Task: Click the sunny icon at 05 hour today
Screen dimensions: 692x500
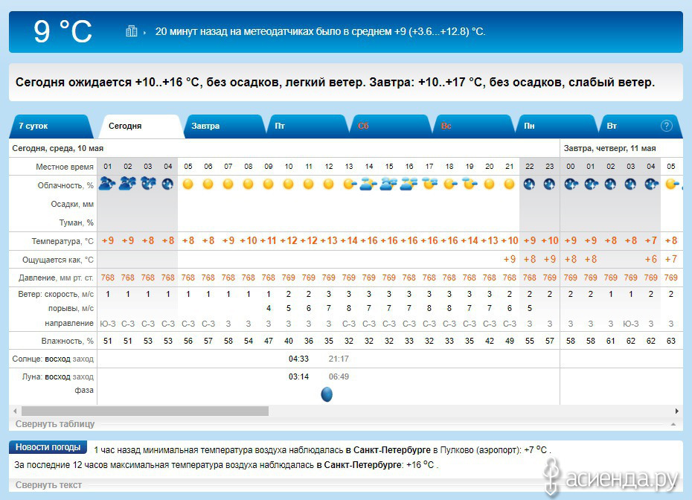Action: pos(188,184)
